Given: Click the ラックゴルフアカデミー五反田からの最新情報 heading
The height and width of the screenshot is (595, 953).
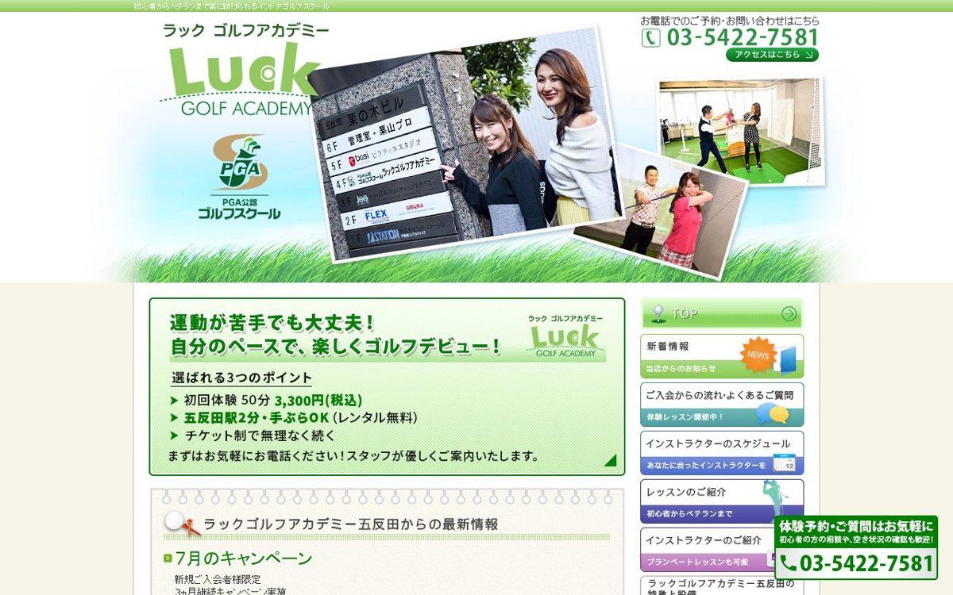Looking at the screenshot, I should point(351,524).
